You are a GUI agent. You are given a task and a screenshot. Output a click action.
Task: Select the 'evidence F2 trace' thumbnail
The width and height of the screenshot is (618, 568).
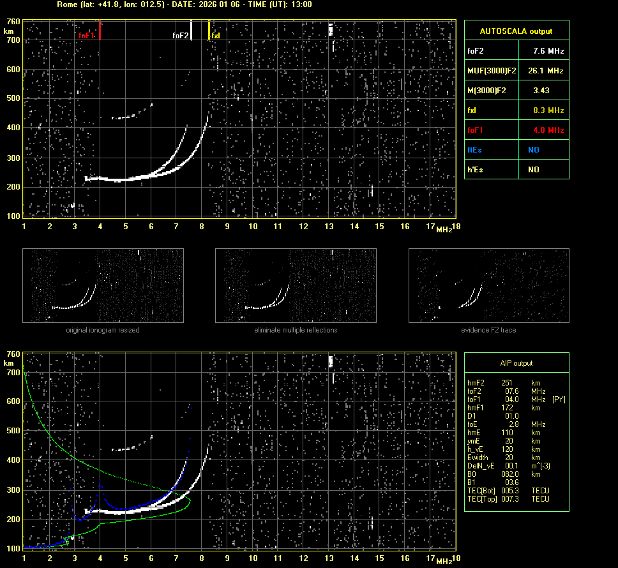point(488,285)
